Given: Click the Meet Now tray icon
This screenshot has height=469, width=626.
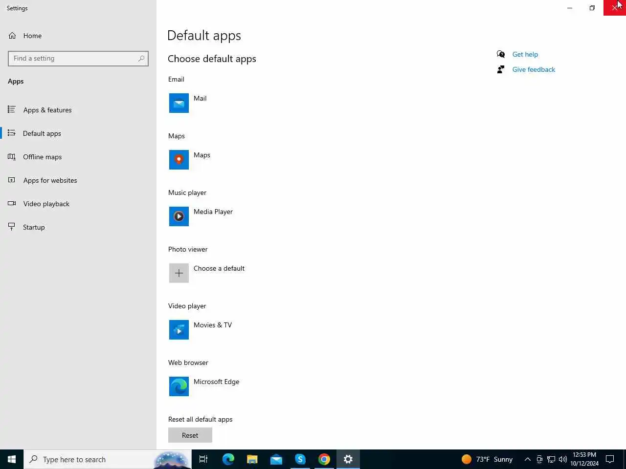Looking at the screenshot, I should pos(539,459).
